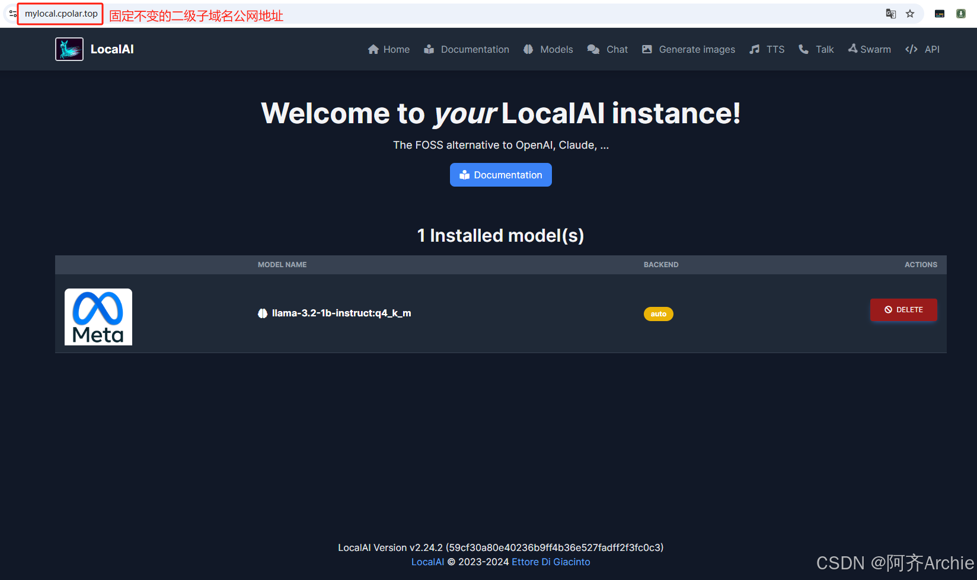Open the Home nav link
The image size is (977, 580).
389,49
